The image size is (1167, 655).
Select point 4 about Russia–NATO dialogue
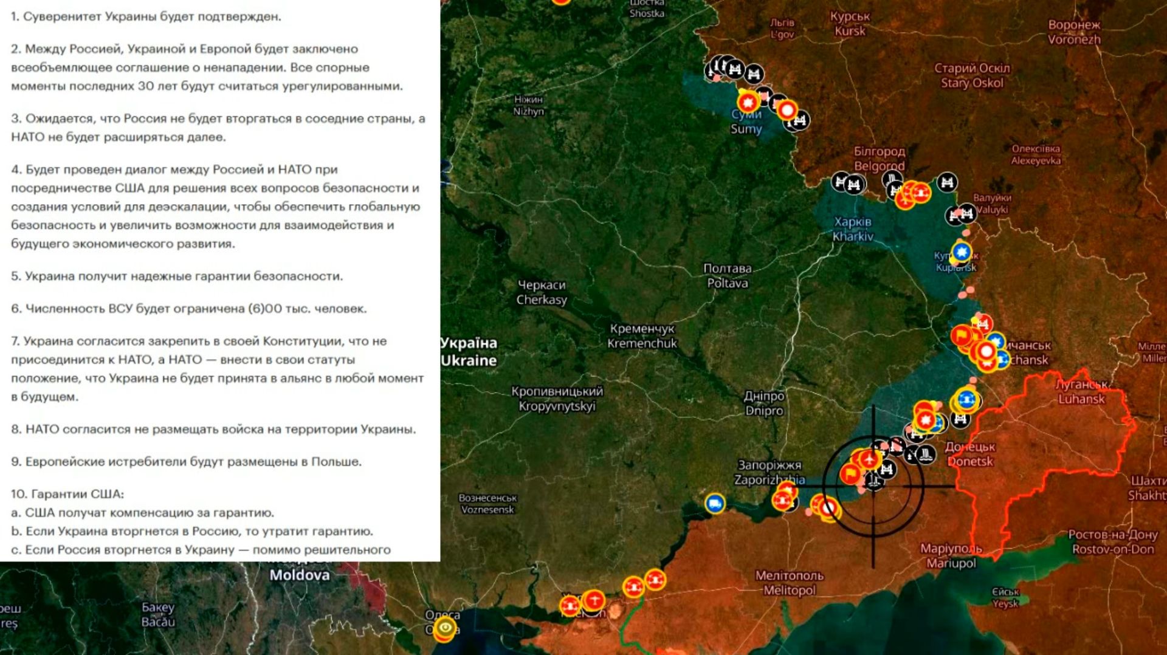coord(216,207)
